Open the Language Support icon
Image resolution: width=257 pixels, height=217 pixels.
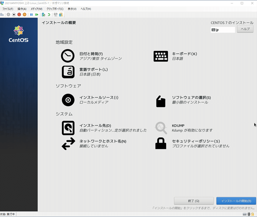pos(68,72)
